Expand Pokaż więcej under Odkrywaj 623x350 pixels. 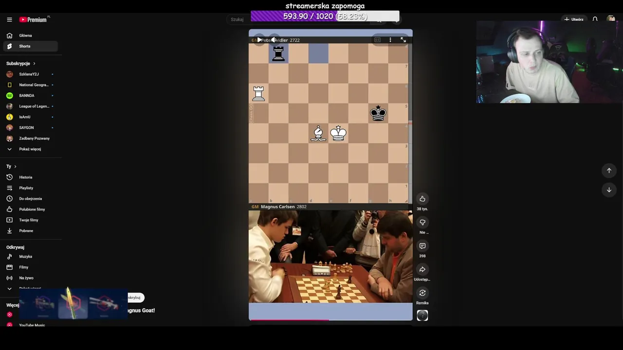coord(30,289)
